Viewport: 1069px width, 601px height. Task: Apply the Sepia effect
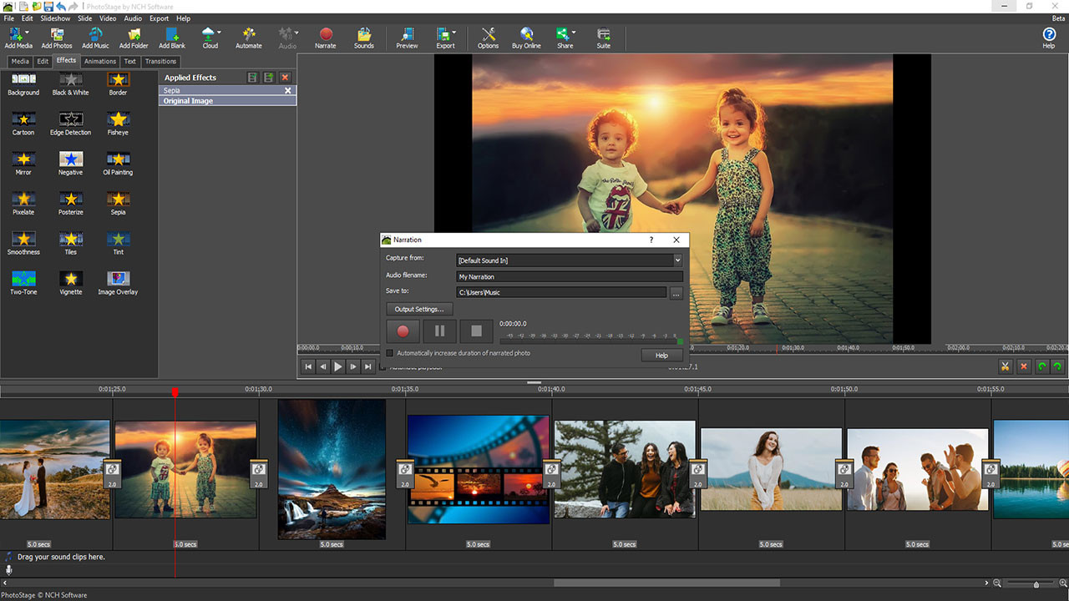(x=118, y=202)
